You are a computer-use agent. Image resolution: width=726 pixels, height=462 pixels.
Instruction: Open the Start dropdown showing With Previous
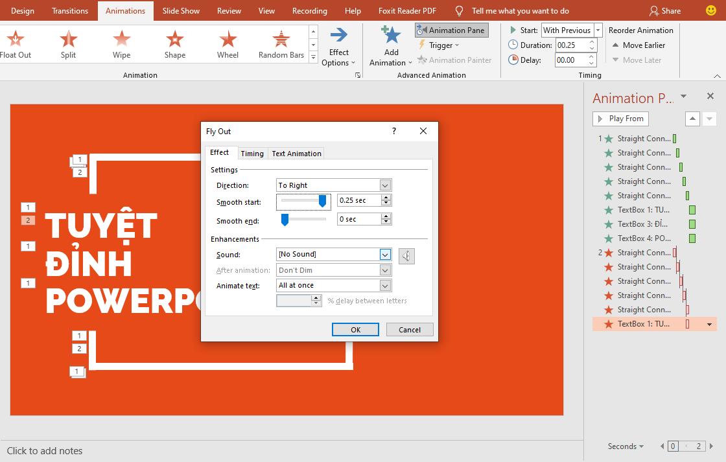click(x=598, y=30)
